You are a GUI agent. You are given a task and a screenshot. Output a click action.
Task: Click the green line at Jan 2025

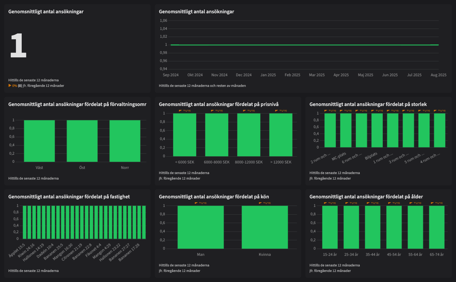click(x=268, y=45)
